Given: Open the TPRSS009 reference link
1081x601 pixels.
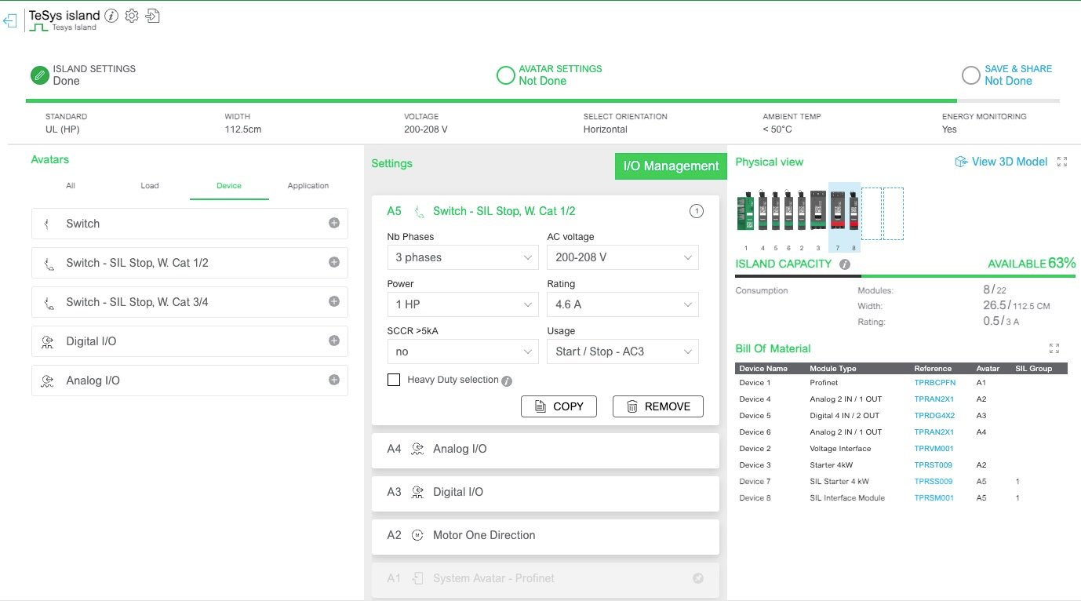Looking at the screenshot, I should (934, 482).
